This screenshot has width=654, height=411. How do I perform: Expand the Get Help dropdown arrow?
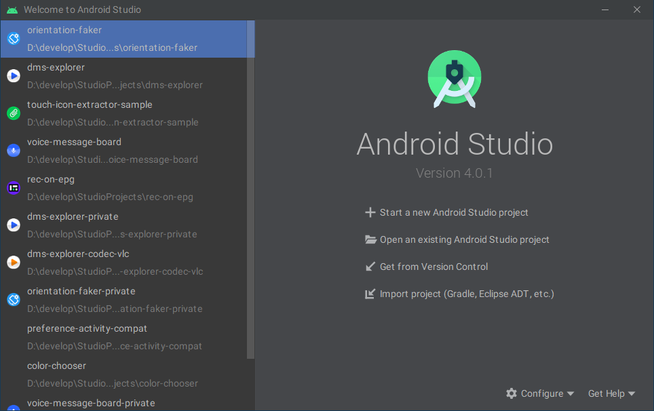pyautogui.click(x=632, y=394)
